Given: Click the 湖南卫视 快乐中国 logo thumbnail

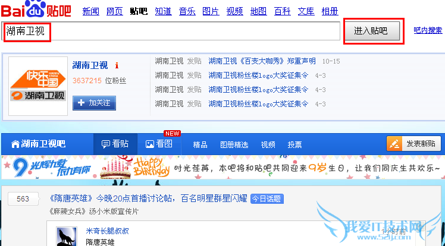Looking at the screenshot, I should pos(38,86).
